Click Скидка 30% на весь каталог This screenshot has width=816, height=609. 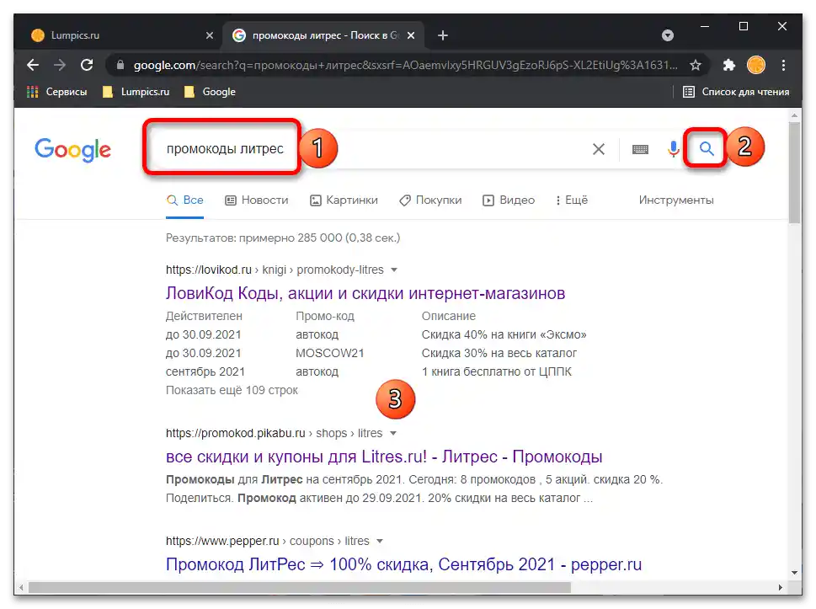[499, 354]
